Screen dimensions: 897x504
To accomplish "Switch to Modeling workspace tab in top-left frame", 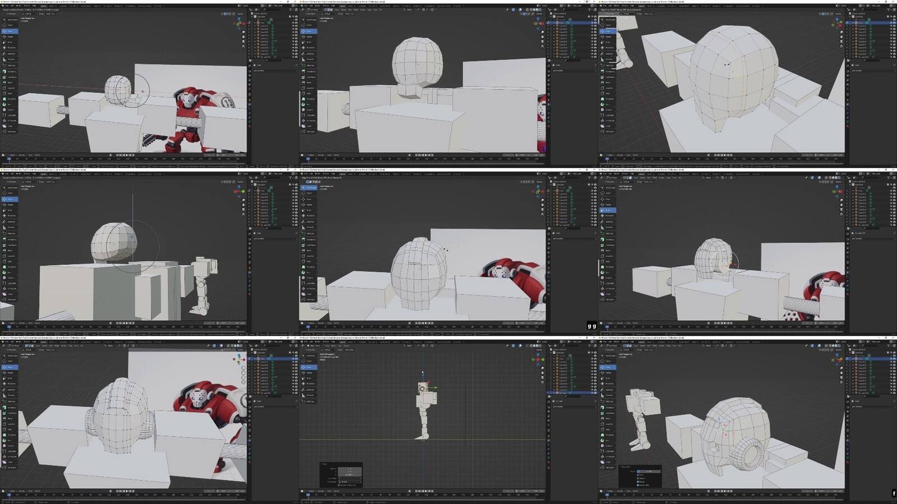I will pos(53,6).
